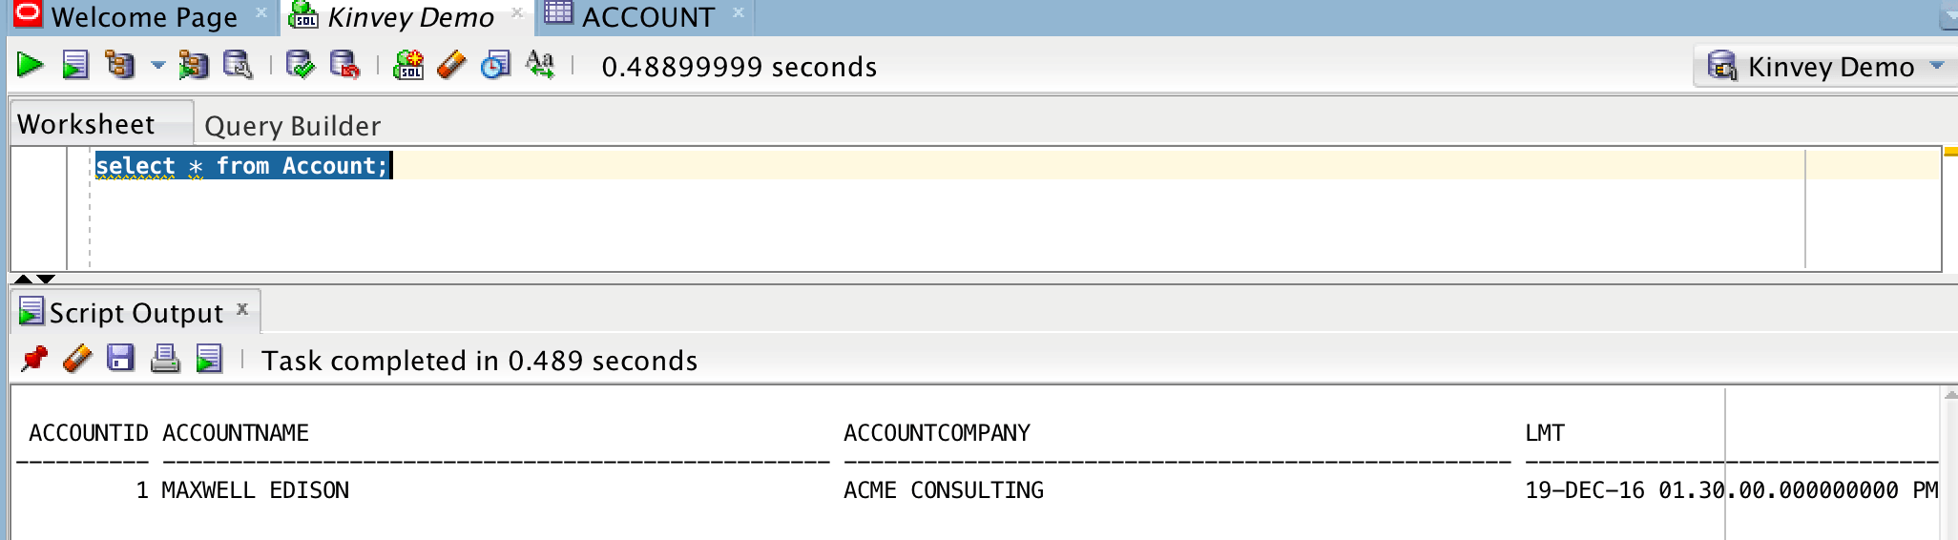The width and height of the screenshot is (1958, 540).
Task: Open the Welcome Page tab
Action: [143, 17]
